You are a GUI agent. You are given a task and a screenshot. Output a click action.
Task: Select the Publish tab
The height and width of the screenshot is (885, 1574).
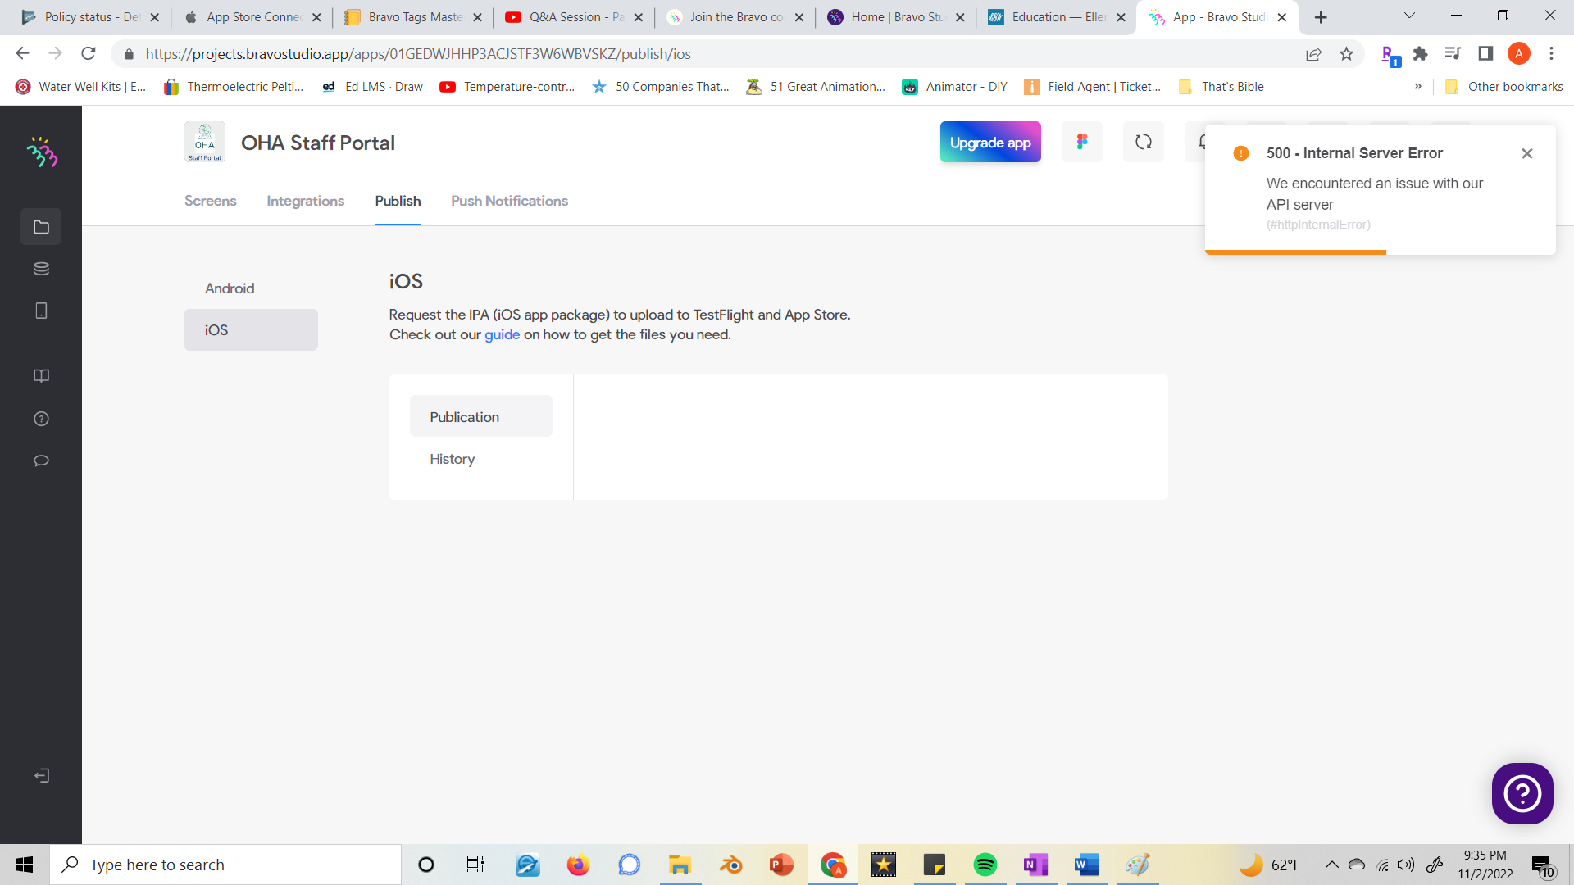[x=398, y=201]
